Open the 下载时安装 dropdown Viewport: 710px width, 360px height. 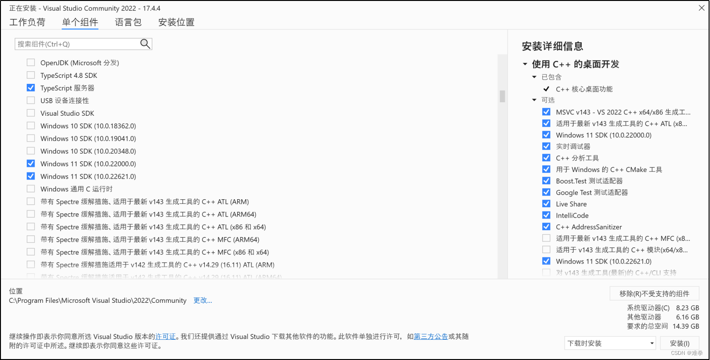610,343
